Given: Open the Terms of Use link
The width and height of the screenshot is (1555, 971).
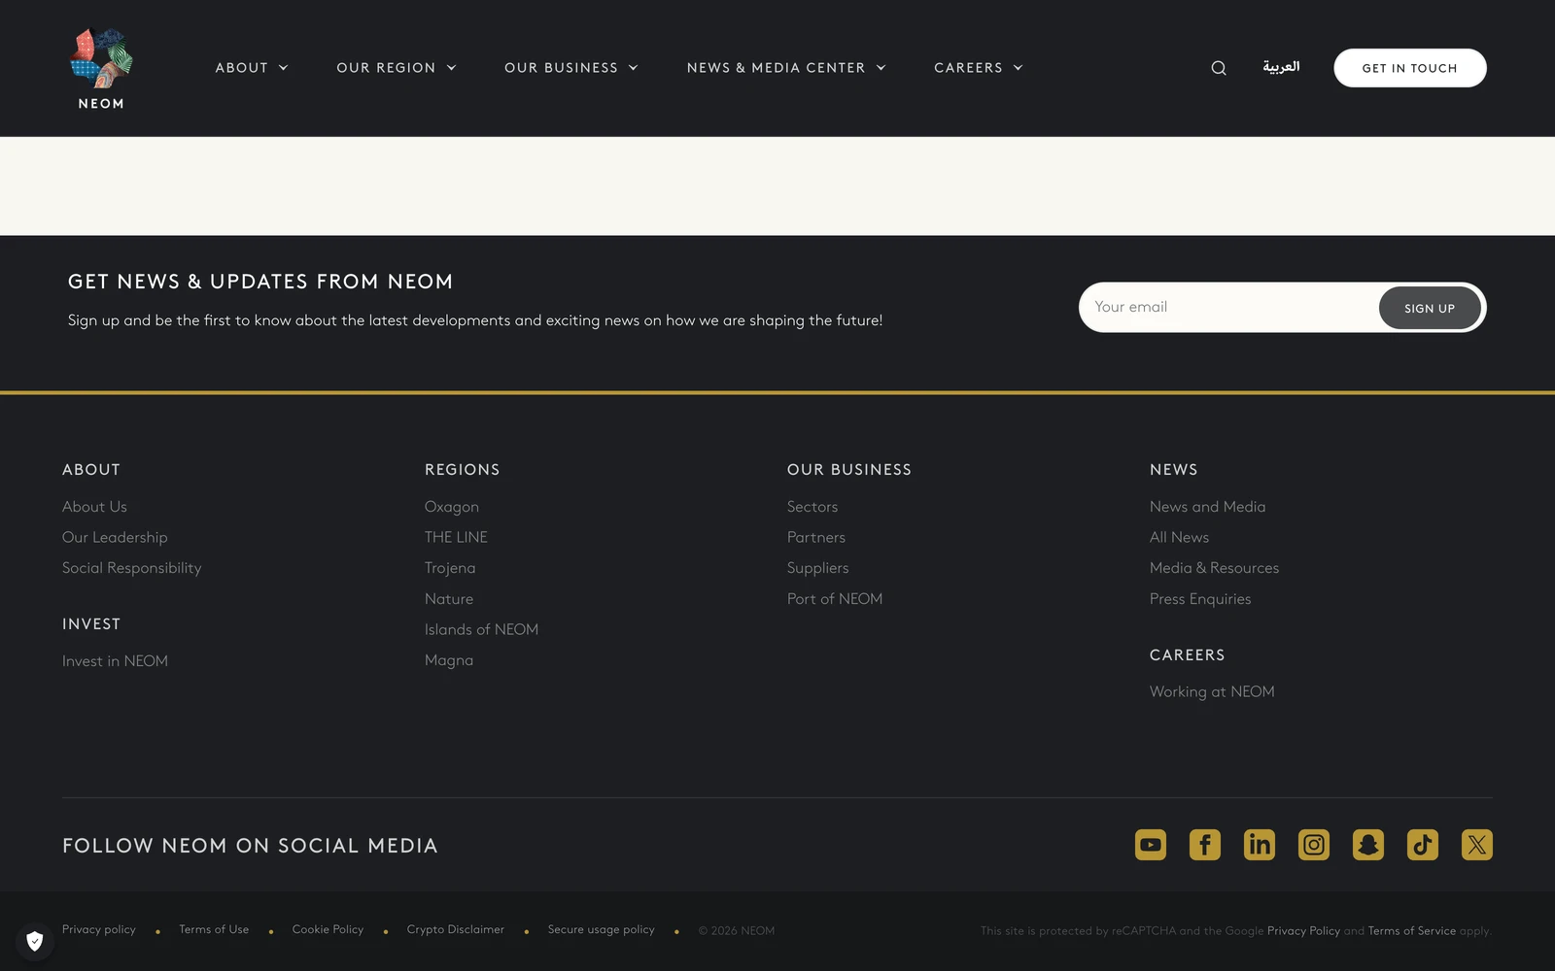Looking at the screenshot, I should click(214, 929).
